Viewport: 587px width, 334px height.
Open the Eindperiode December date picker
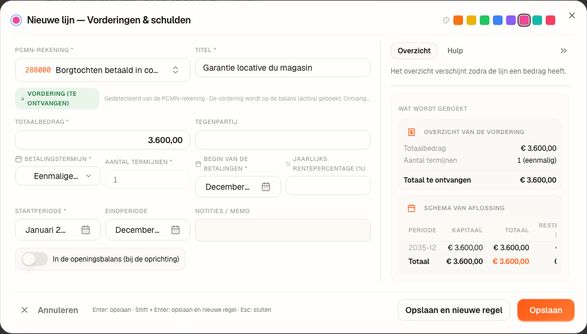148,230
